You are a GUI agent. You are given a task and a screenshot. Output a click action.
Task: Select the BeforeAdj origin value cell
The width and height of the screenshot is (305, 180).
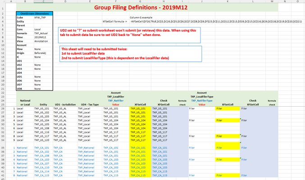[43, 53]
